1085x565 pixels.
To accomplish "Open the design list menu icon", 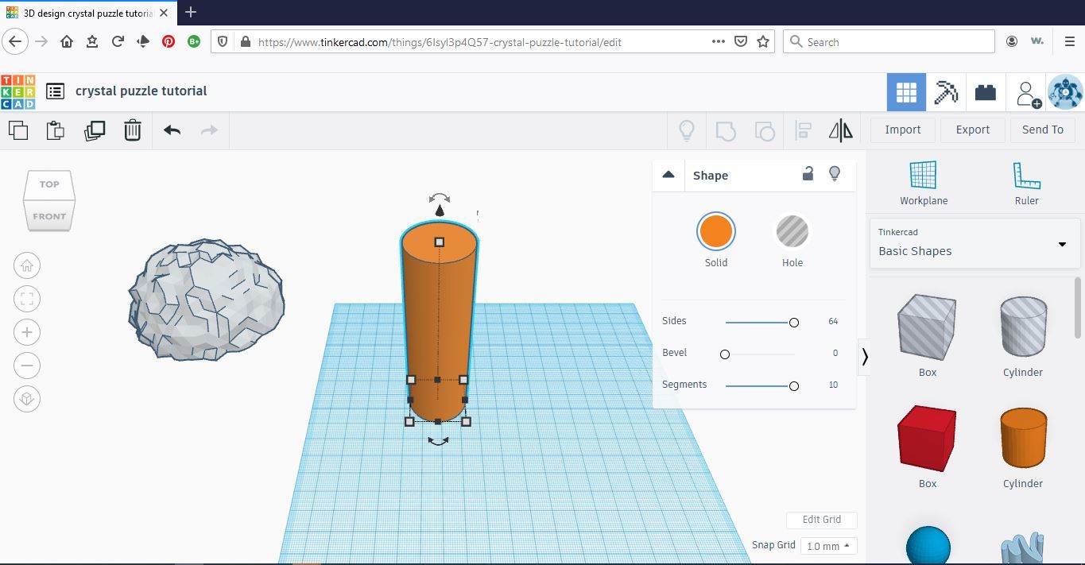I will click(55, 91).
